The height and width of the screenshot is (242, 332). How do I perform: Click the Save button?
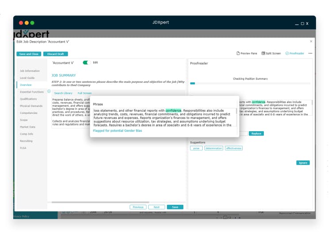(x=175, y=207)
